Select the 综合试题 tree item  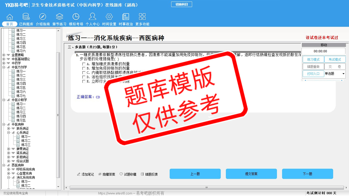point(23,161)
